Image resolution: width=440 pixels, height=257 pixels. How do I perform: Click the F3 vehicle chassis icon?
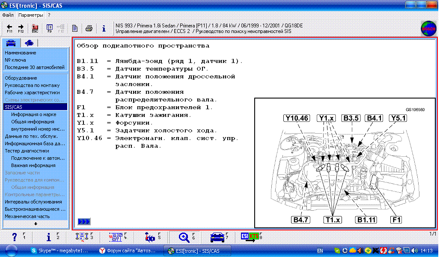(82, 237)
